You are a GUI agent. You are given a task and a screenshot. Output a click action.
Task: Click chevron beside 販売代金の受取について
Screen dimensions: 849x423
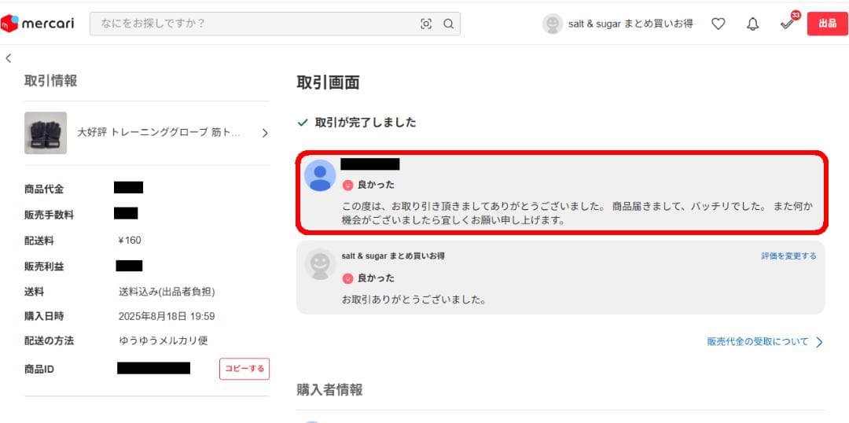(819, 342)
